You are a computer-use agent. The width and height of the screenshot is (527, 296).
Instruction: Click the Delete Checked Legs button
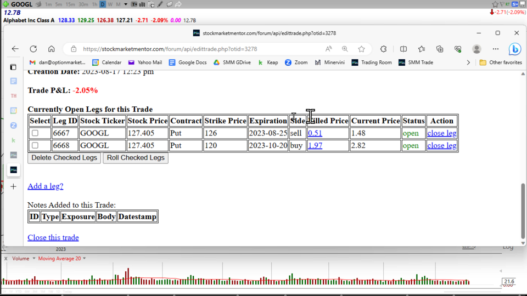tap(64, 158)
